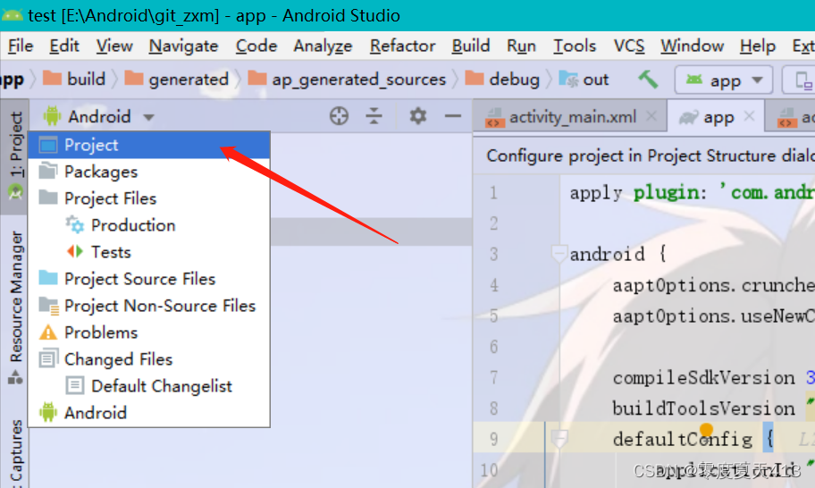
Task: Open the Help menu
Action: tap(758, 46)
